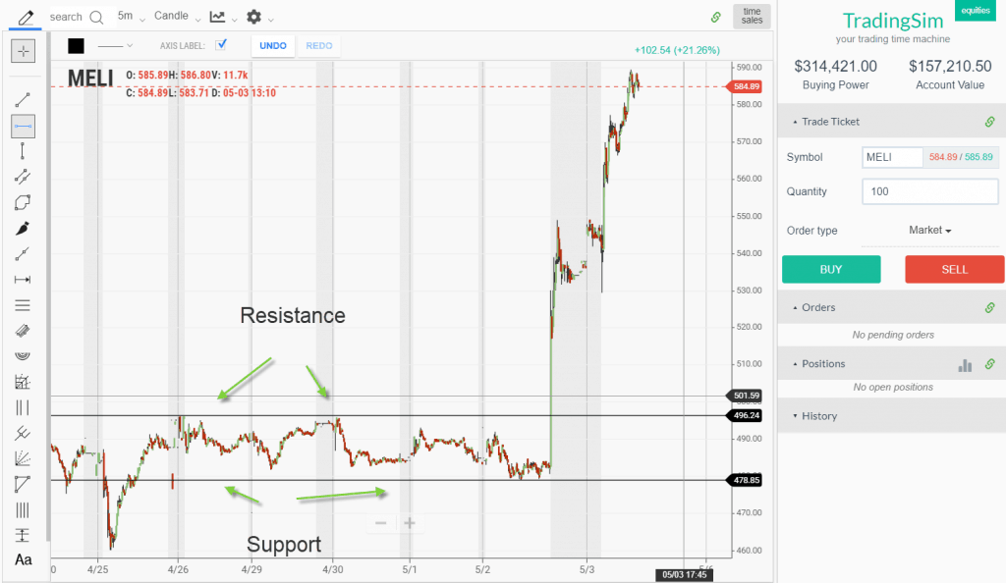The width and height of the screenshot is (1006, 583).
Task: Select the Crosshair tool
Action: (x=24, y=51)
